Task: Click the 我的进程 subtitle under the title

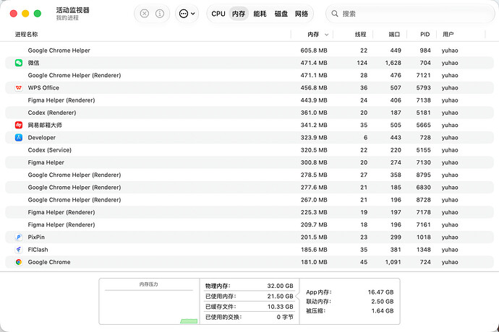Action: point(67,18)
